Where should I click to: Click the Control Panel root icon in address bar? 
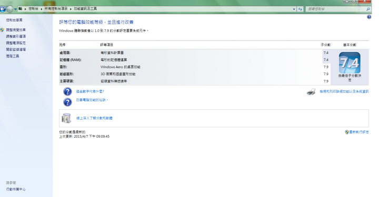tap(21, 9)
